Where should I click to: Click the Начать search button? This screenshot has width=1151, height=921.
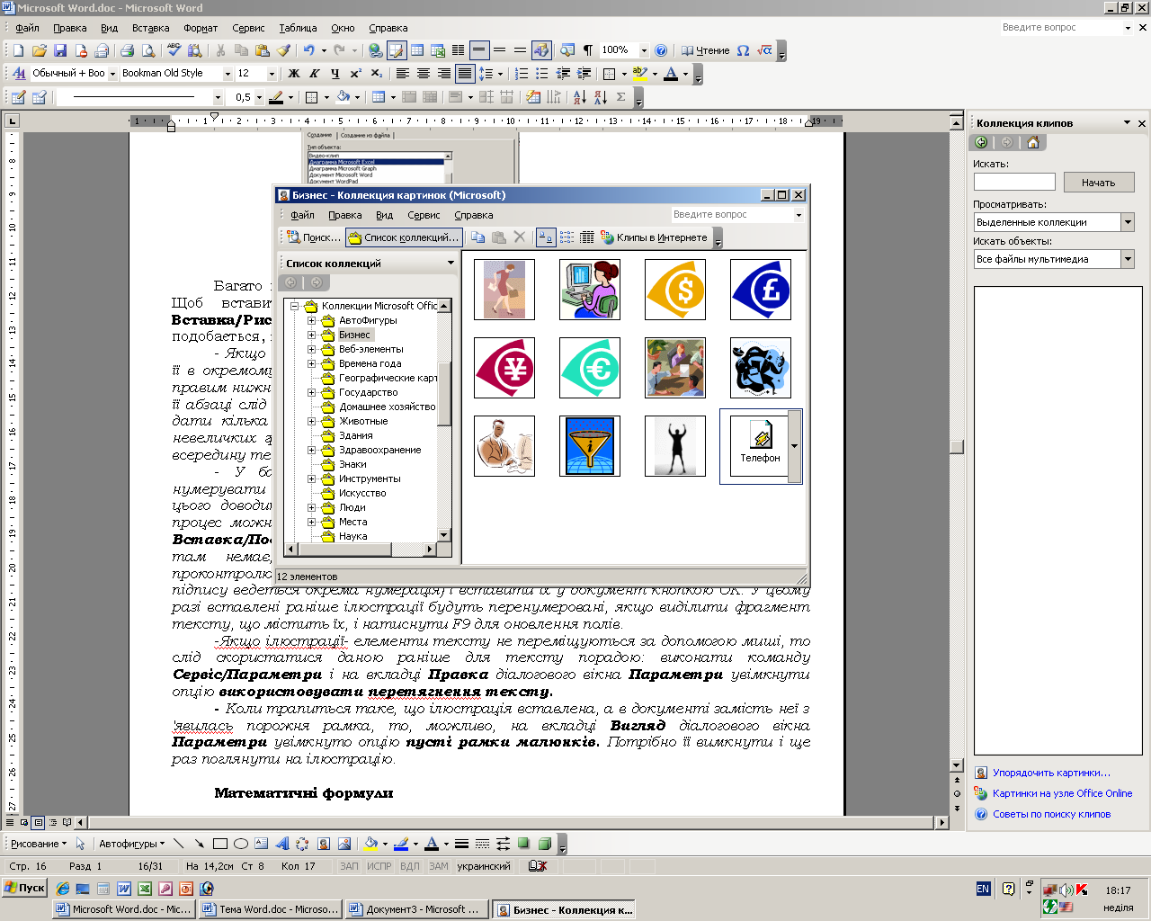[1098, 183]
